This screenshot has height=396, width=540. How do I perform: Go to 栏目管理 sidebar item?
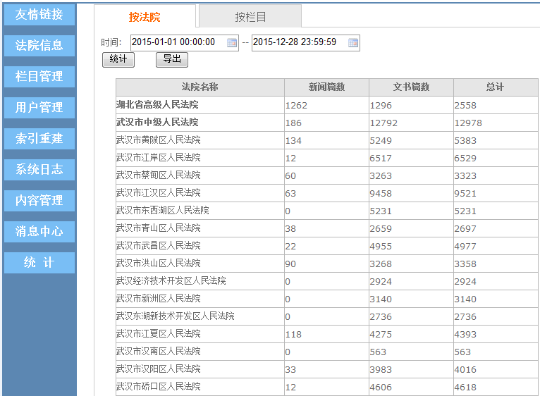pyautogui.click(x=39, y=77)
